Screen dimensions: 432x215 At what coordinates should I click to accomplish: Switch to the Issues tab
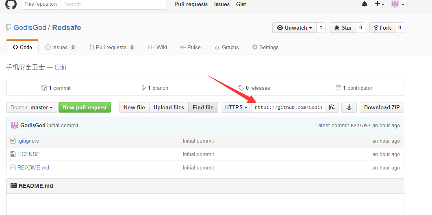(60, 48)
